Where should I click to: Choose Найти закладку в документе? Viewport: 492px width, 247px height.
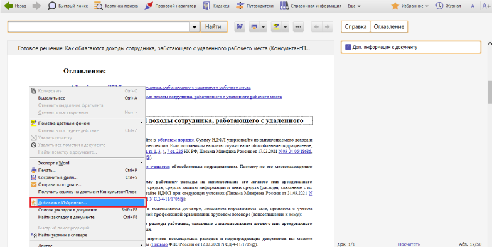[87, 217]
